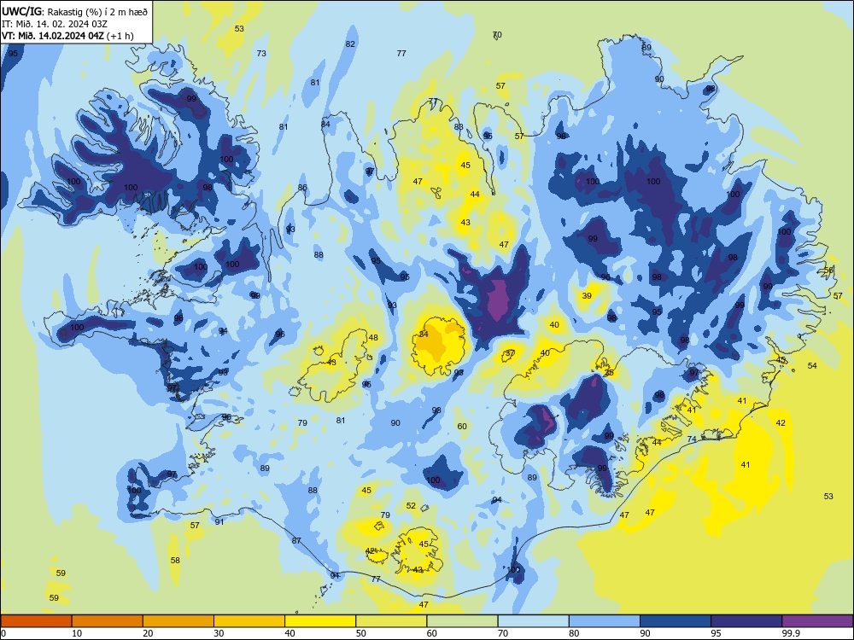
Task: Click the map value '74' near the southeast coast
Action: (692, 439)
